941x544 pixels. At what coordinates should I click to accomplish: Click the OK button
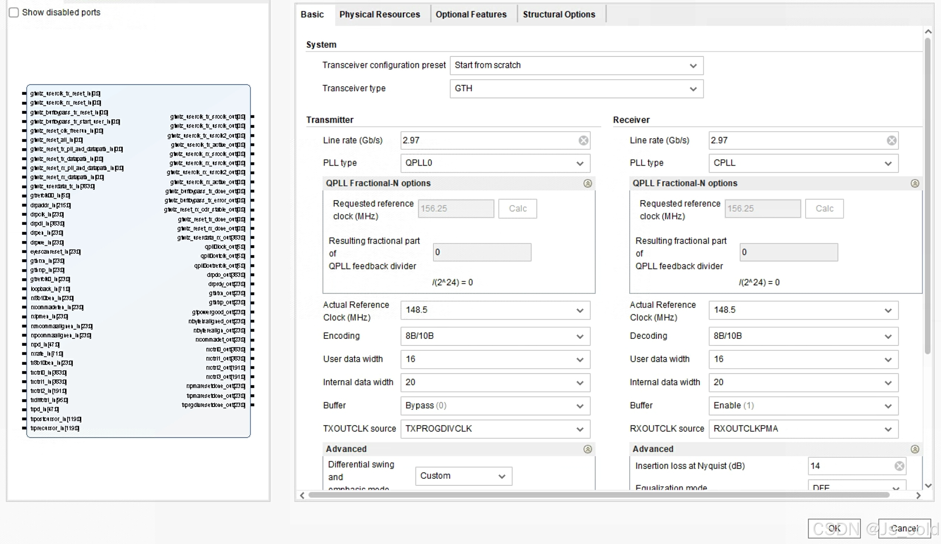(x=834, y=528)
